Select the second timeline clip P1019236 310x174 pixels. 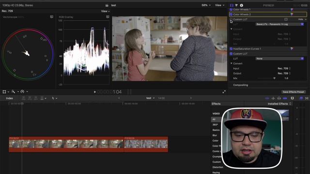pyautogui.click(x=146, y=144)
